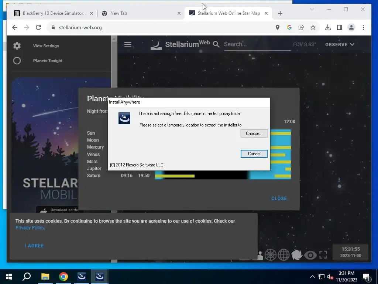Open the Windows Start menu
The width and height of the screenshot is (378, 284).
9,277
